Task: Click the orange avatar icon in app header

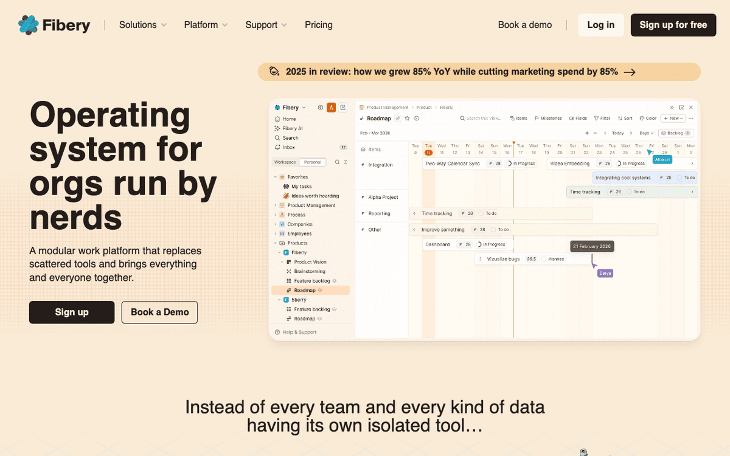Action: (332, 108)
